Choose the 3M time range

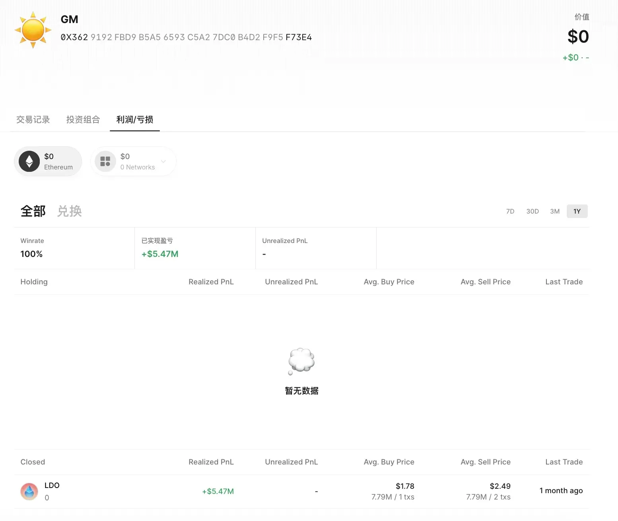tap(555, 212)
